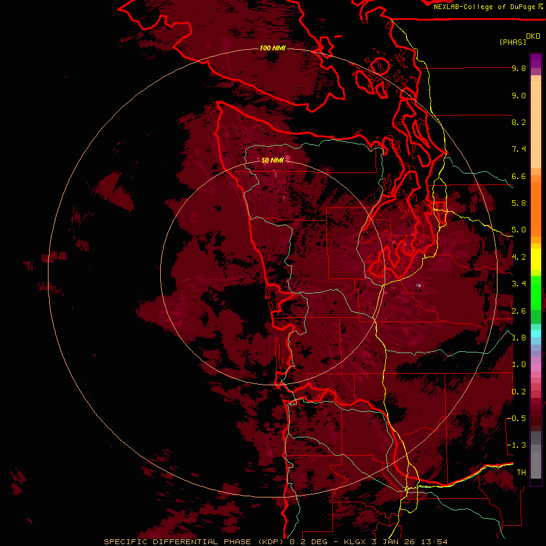546x546 pixels.
Task: Select the 5.8 scale value
Action: (x=519, y=203)
